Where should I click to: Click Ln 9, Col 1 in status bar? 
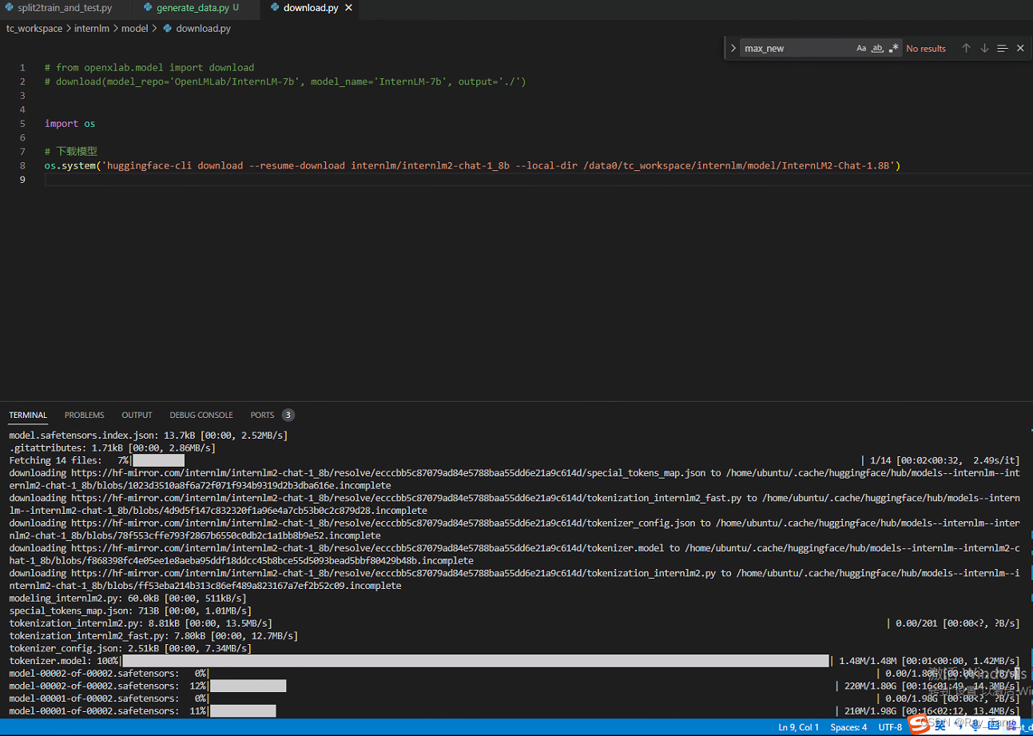click(799, 727)
